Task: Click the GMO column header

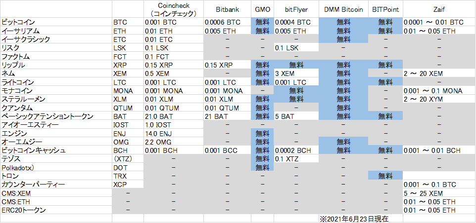Action: (262, 9)
